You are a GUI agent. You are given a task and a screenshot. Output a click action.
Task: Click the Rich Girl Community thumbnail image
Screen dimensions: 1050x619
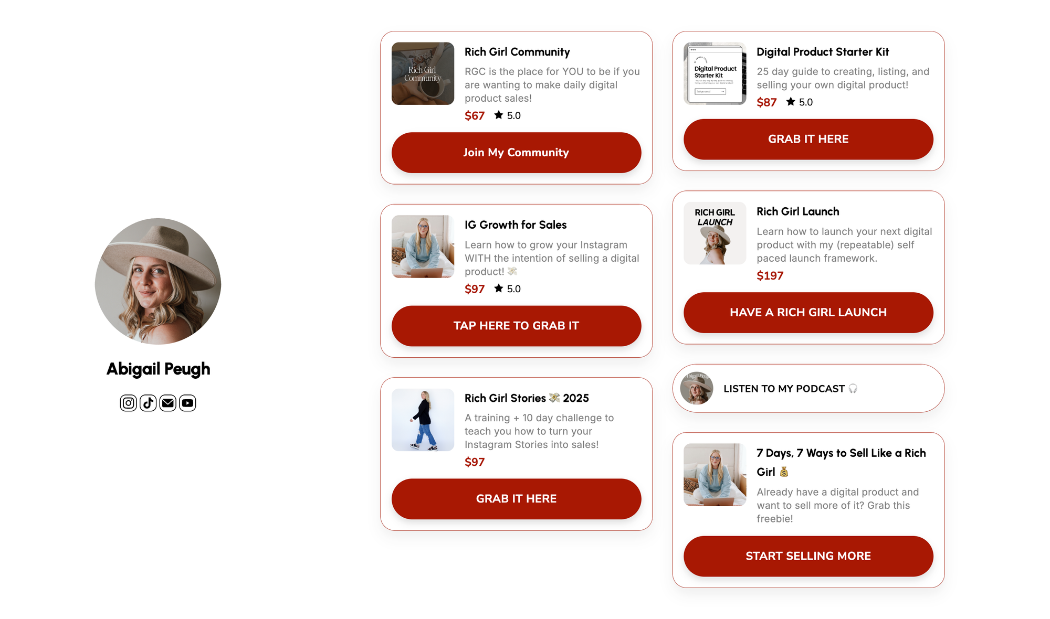tap(423, 73)
